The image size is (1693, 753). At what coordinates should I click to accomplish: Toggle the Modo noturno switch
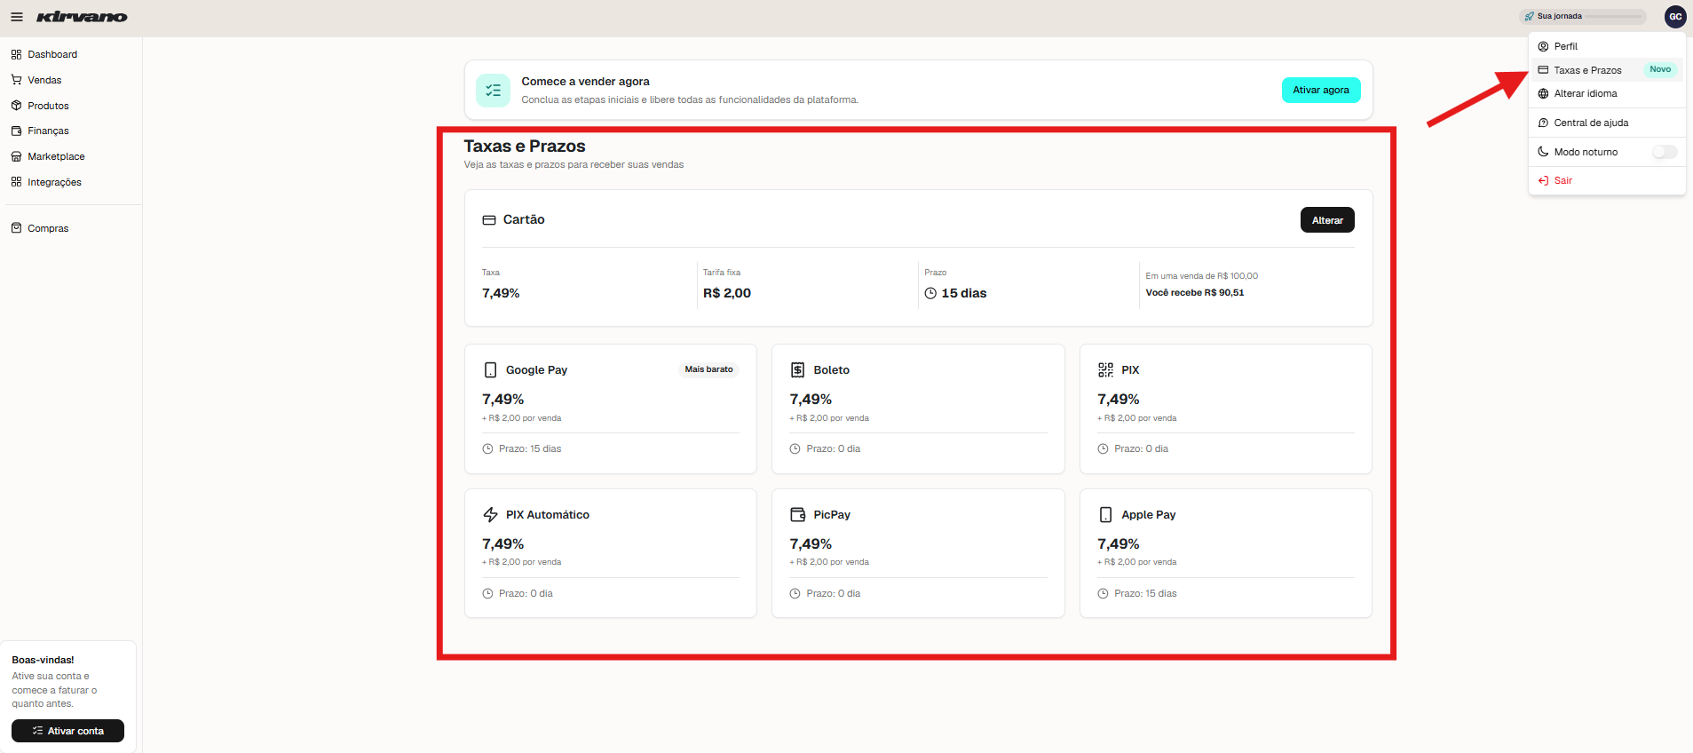[1665, 152]
